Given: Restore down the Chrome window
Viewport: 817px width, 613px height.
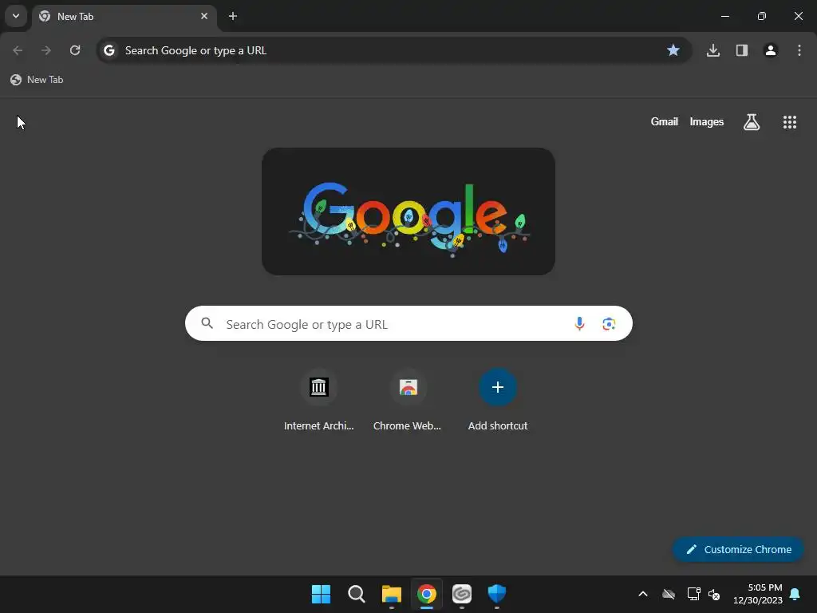Looking at the screenshot, I should click(x=762, y=16).
